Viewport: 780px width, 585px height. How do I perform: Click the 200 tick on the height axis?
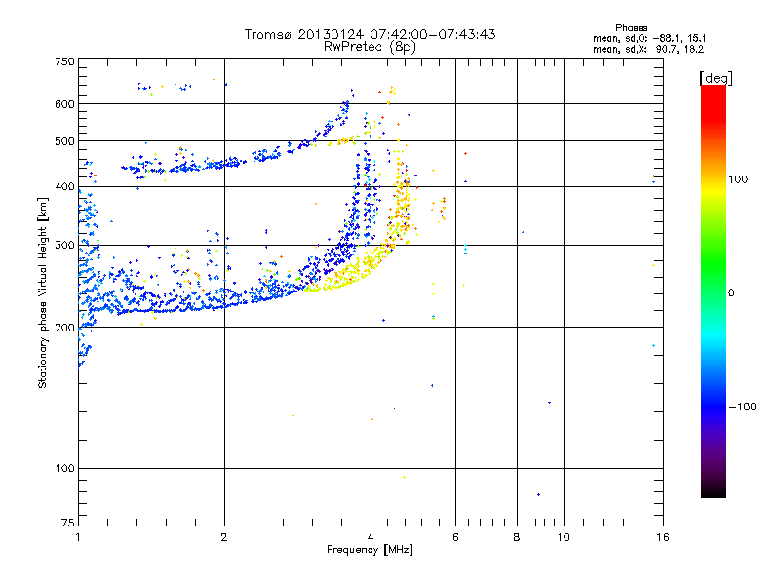pos(65,328)
